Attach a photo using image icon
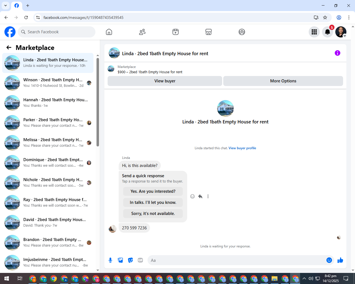Screen dimensions: 355x284 pos(120,260)
